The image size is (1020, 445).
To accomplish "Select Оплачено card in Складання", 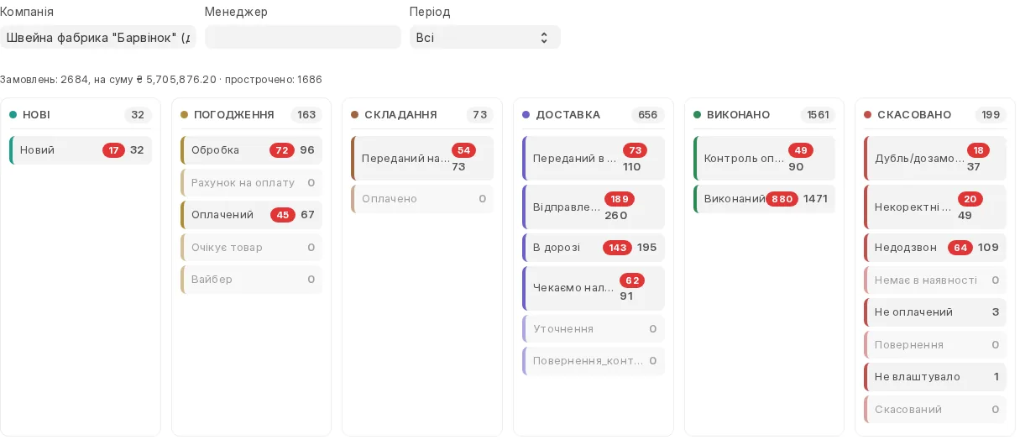I will pyautogui.click(x=422, y=199).
